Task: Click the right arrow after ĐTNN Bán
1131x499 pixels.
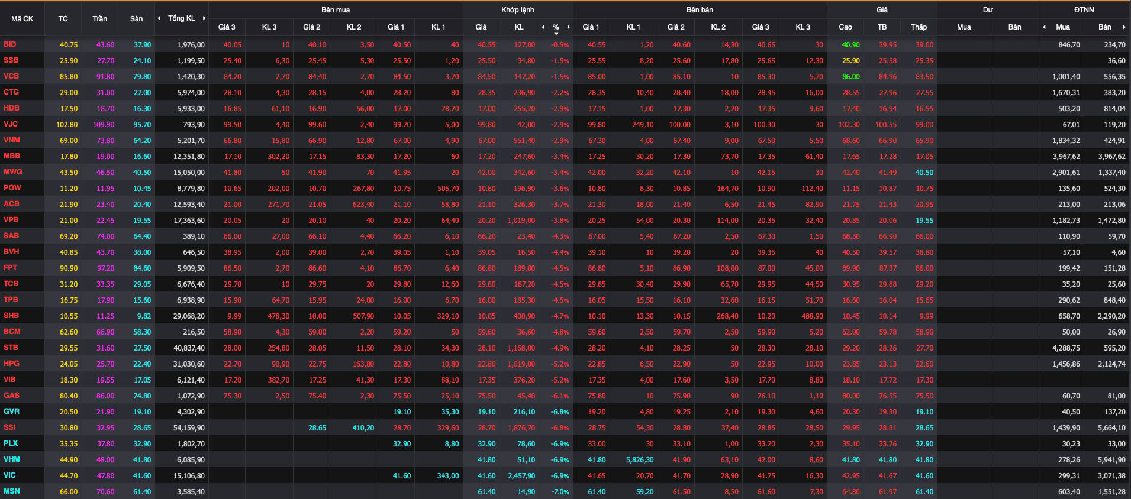Action: pyautogui.click(x=1124, y=27)
